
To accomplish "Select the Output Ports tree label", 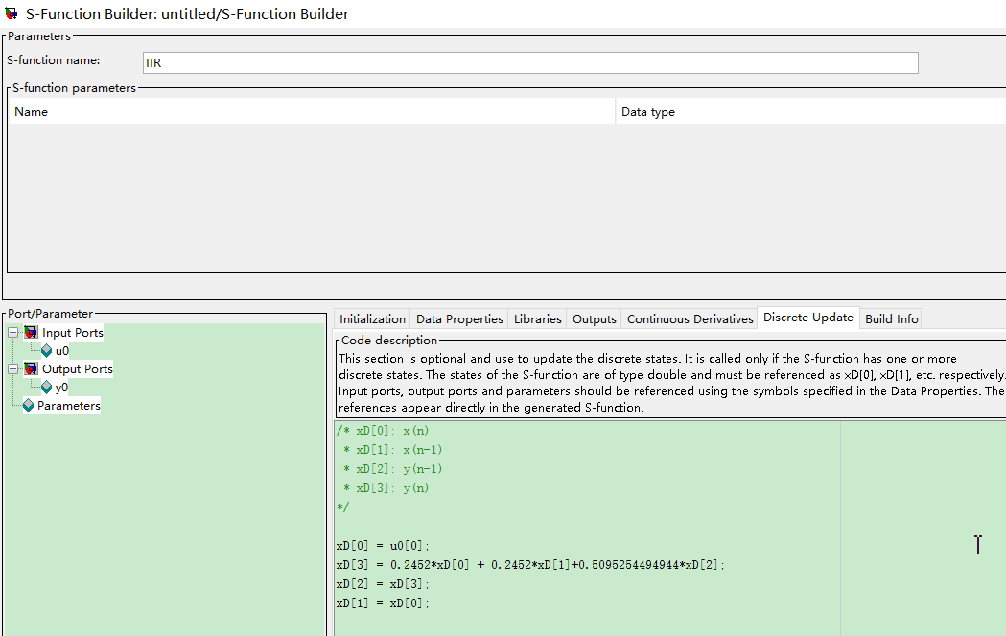I will [78, 369].
